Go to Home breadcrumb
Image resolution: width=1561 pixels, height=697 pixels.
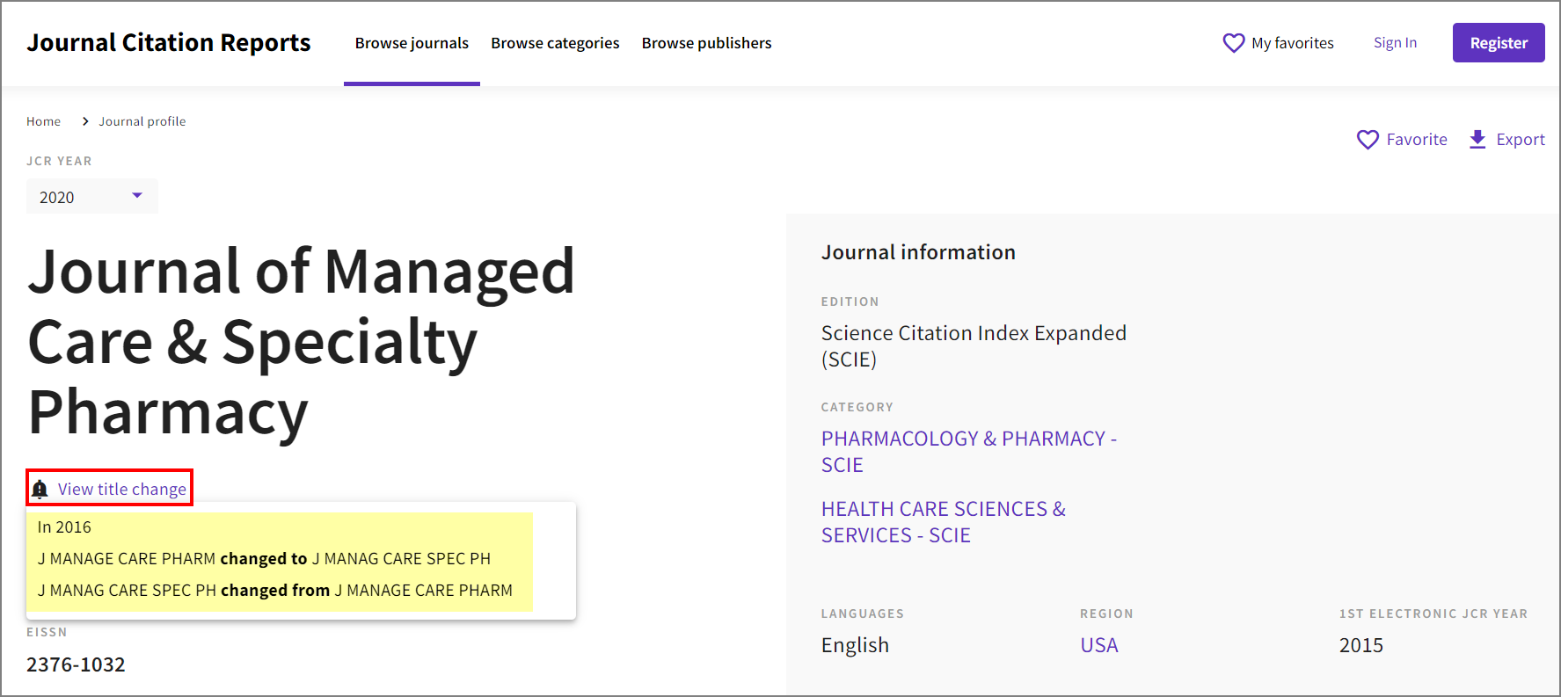(43, 121)
